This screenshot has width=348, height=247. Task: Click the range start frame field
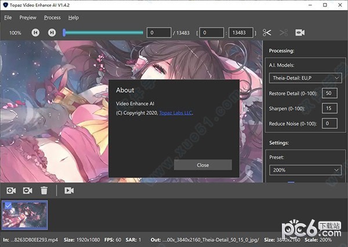tap(212, 32)
